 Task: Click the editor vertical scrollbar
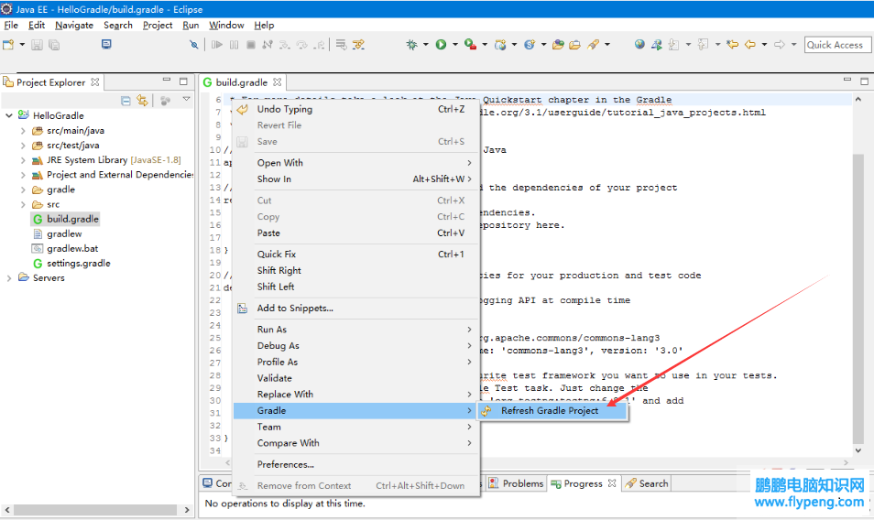coord(858,298)
